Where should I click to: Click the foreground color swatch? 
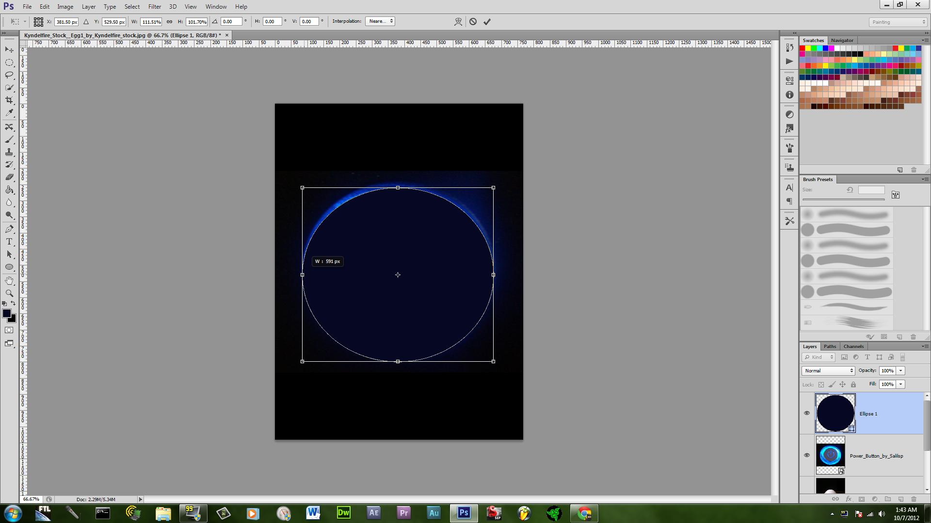click(7, 314)
